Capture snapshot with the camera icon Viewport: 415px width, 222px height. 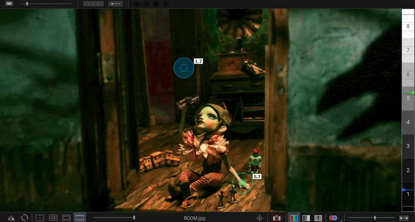(276, 218)
